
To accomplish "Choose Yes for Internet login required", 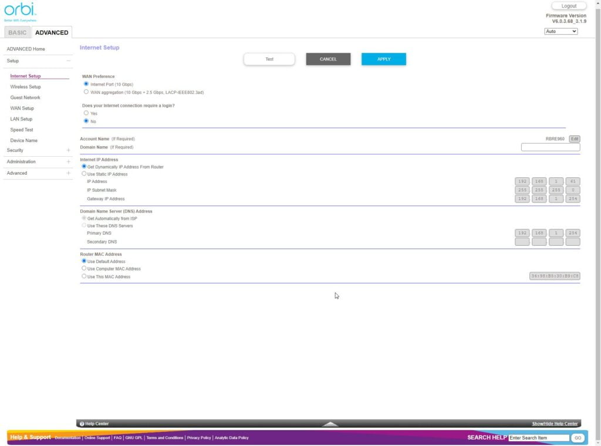I will point(86,113).
